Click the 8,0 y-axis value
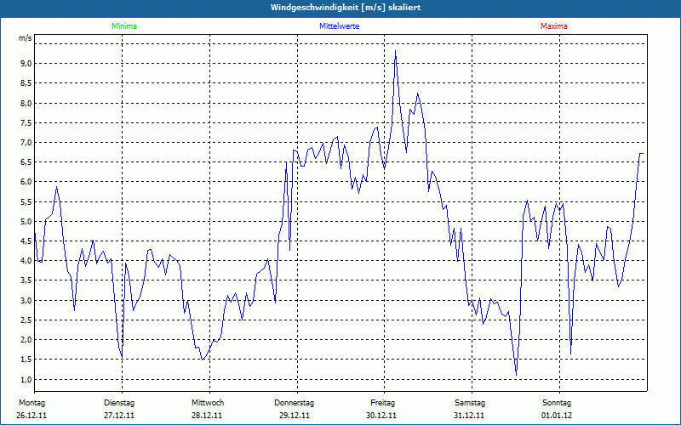This screenshot has height=425, width=681. [26, 103]
